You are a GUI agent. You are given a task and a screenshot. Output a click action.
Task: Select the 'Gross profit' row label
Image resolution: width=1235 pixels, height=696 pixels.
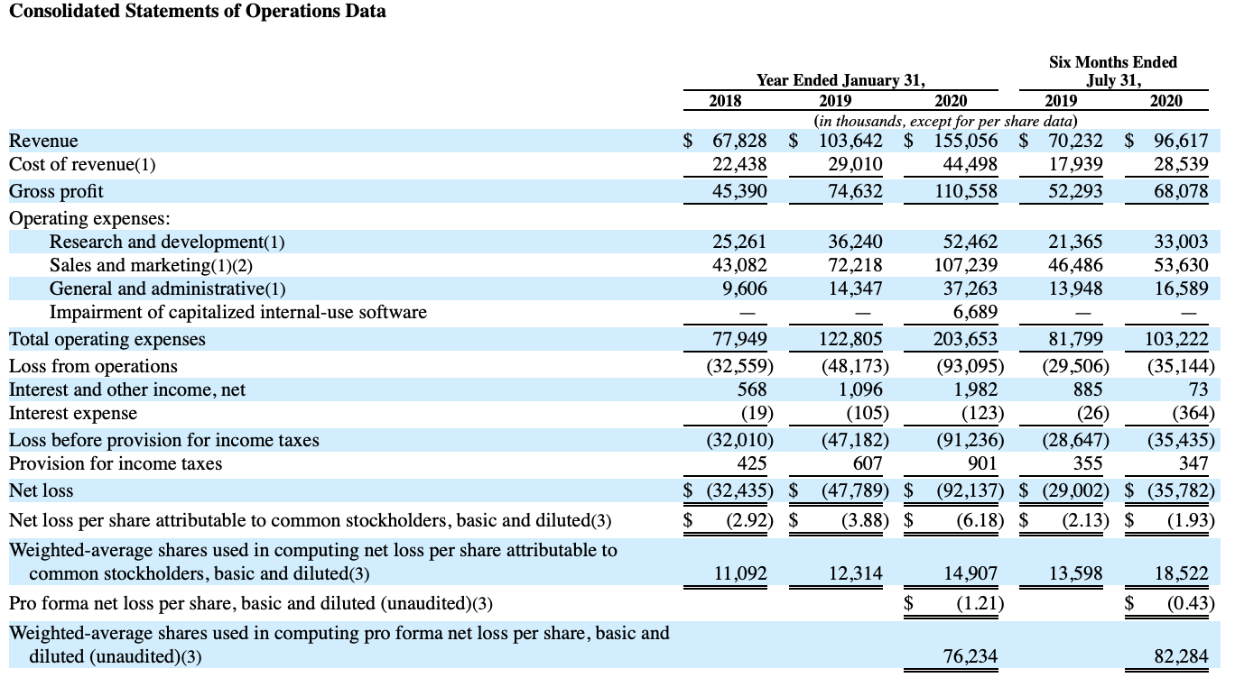[56, 191]
